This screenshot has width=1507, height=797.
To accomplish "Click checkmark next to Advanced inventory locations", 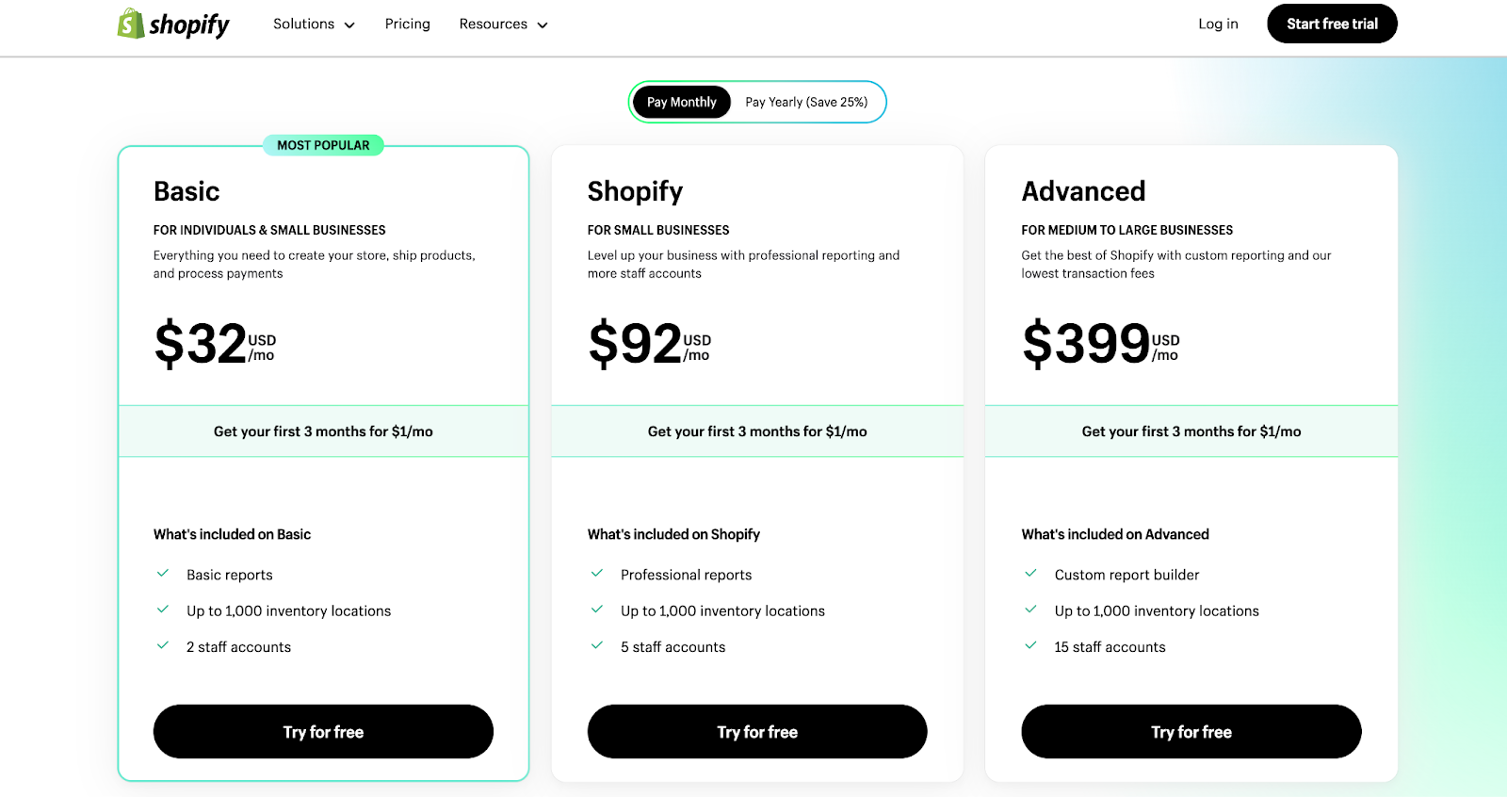I will (1031, 610).
